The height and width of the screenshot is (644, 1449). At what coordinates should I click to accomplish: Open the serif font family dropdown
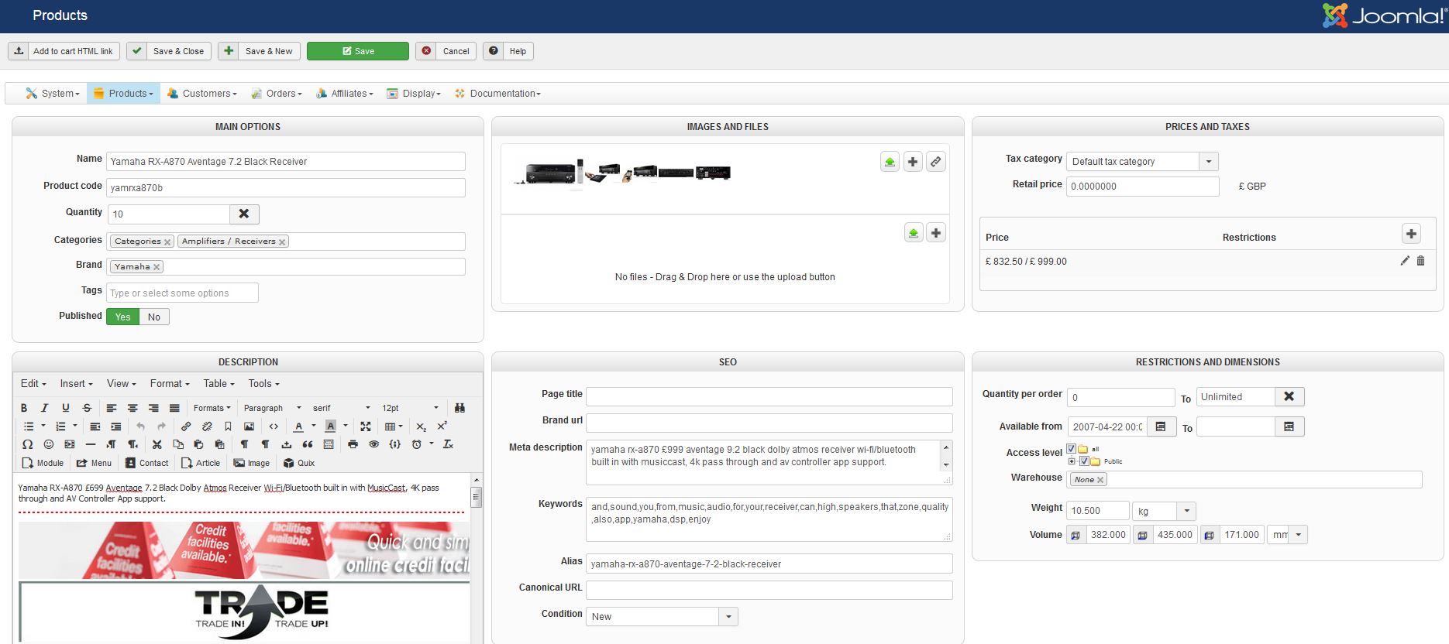click(x=342, y=408)
